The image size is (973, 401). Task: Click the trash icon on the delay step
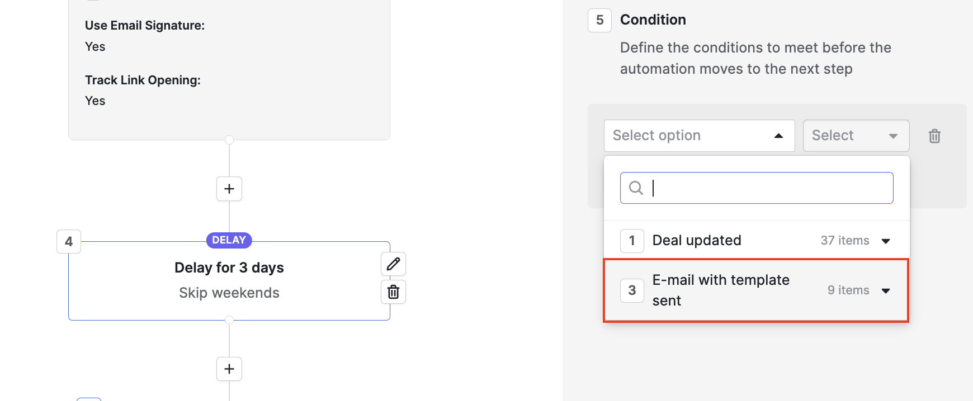393,292
